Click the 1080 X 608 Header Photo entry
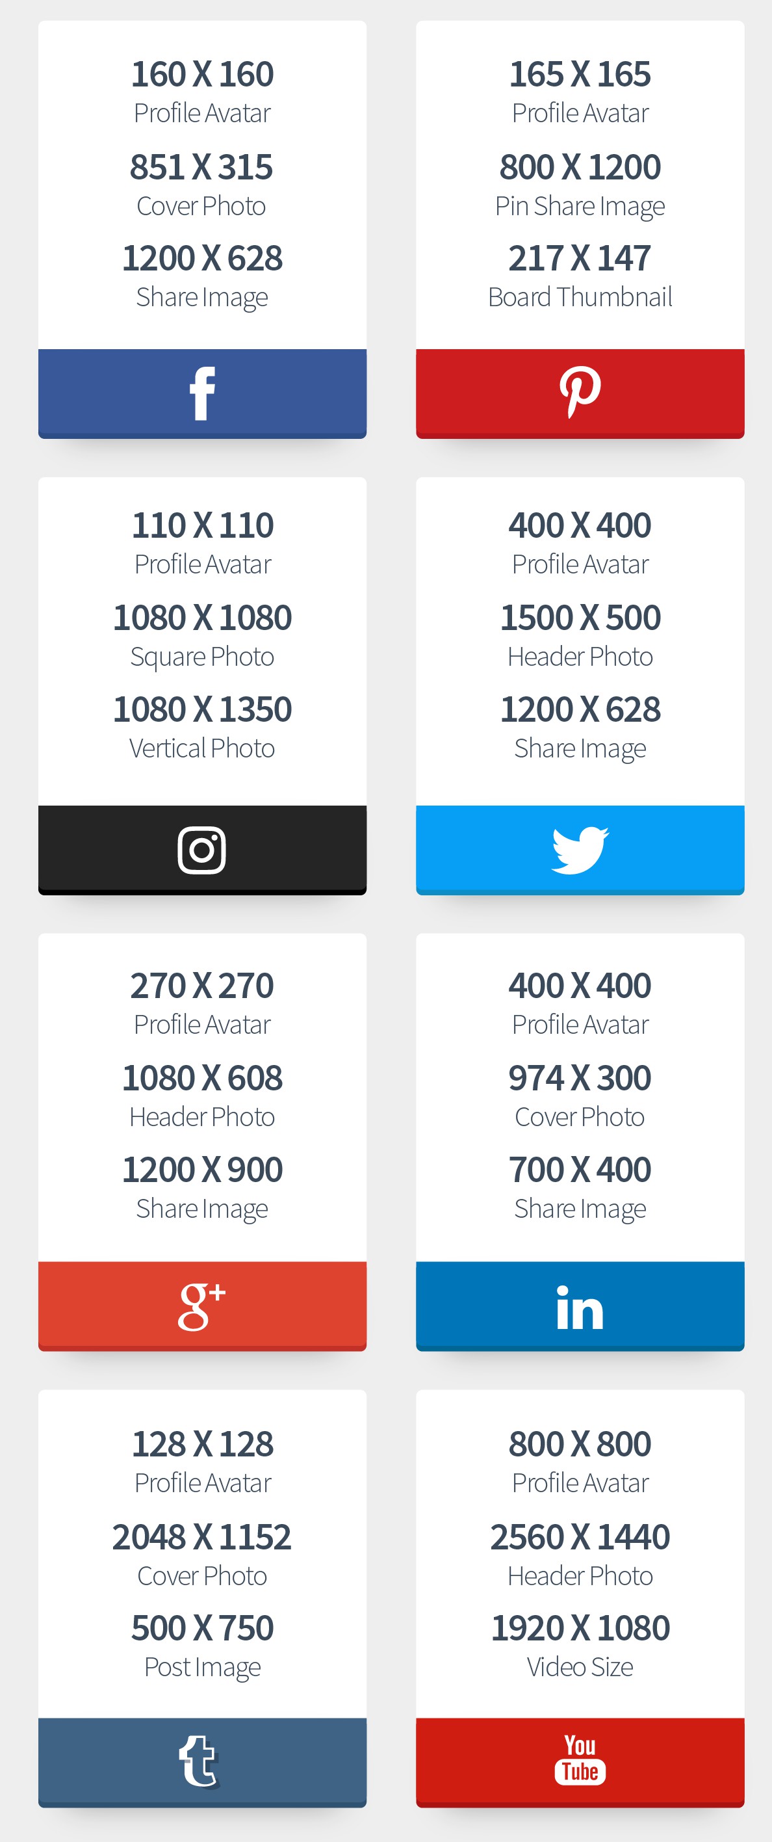The width and height of the screenshot is (772, 1842). [x=202, y=1096]
